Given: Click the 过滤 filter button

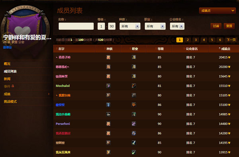Looking at the screenshot, I should click(x=216, y=26).
